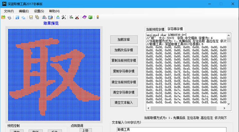The width and height of the screenshot is (239, 132).
Task: Click the crossed tools icon with green handle
Action: [x=71, y=17]
